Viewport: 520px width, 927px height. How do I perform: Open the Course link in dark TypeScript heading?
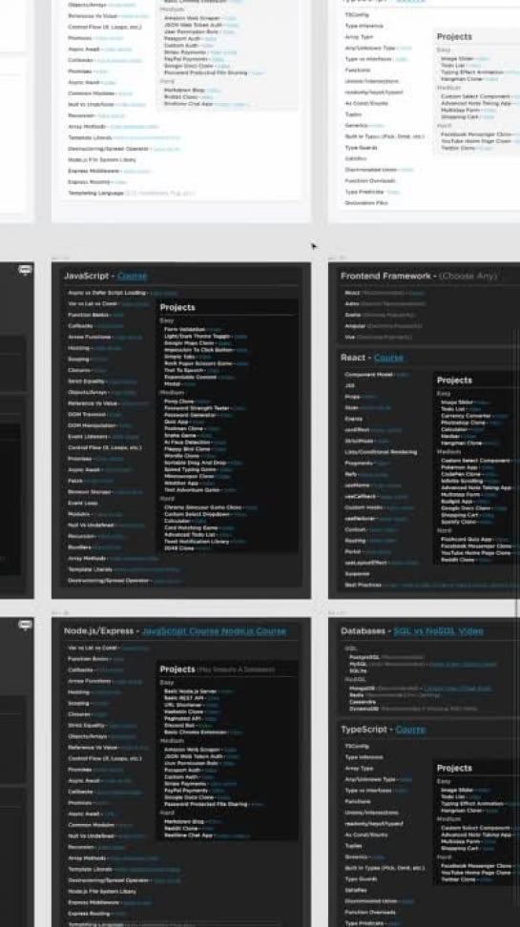410,730
